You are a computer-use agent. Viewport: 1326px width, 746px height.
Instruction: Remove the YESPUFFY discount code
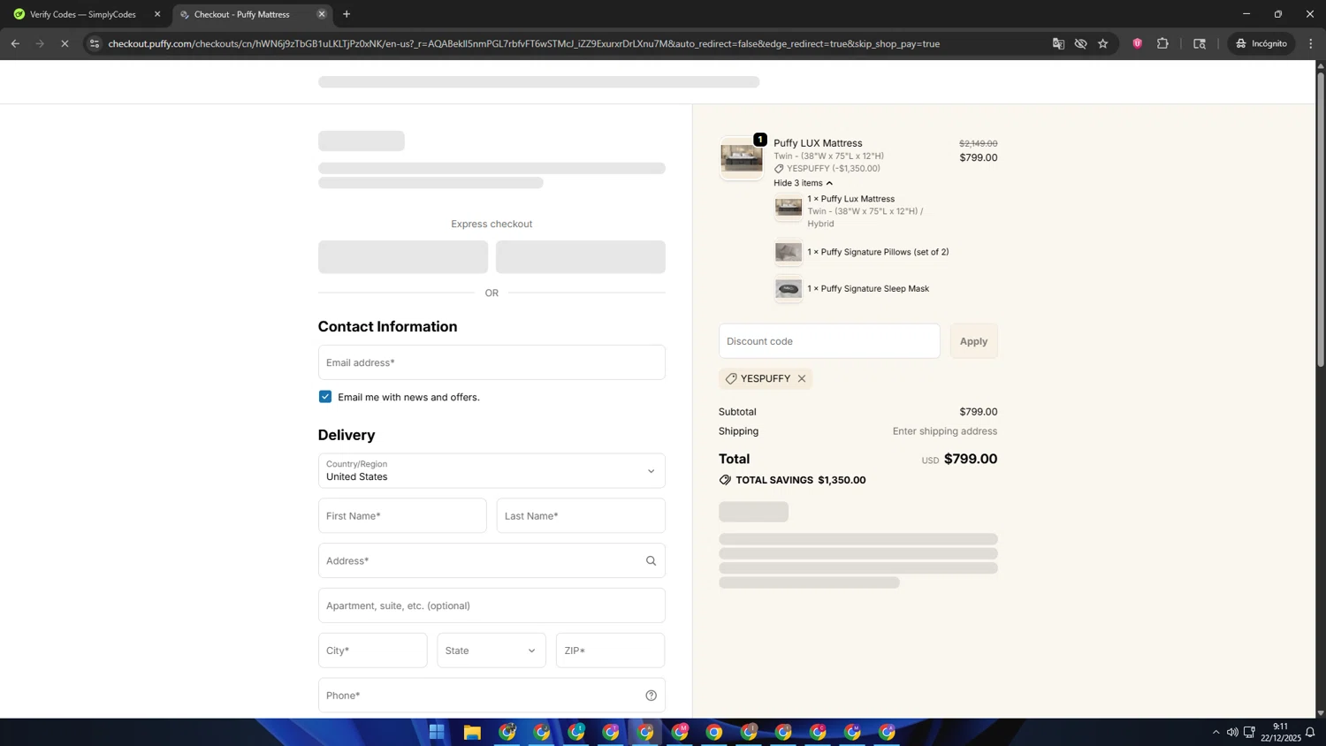pos(802,378)
